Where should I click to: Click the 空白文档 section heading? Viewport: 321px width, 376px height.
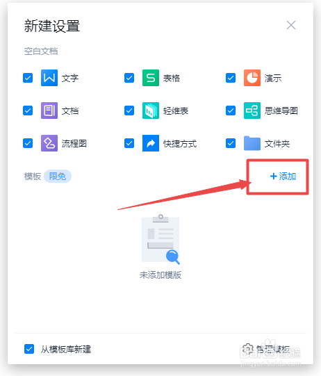pyautogui.click(x=41, y=51)
